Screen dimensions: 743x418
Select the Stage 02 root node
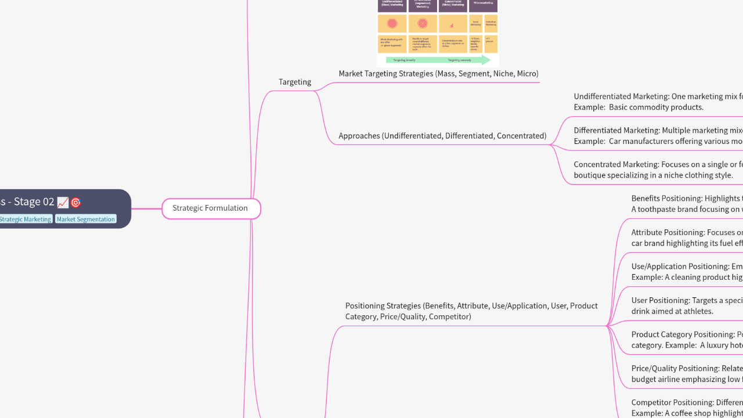tap(65, 208)
